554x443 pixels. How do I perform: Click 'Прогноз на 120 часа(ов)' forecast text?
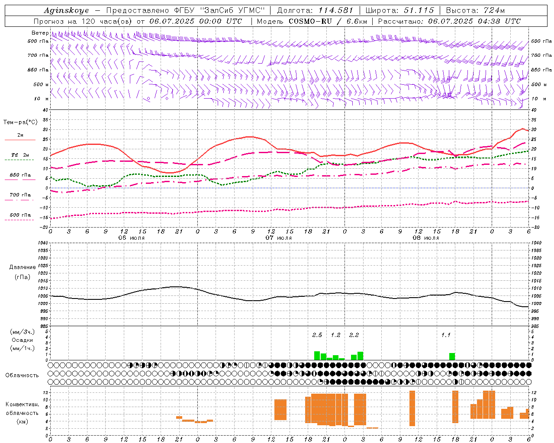tap(83, 21)
